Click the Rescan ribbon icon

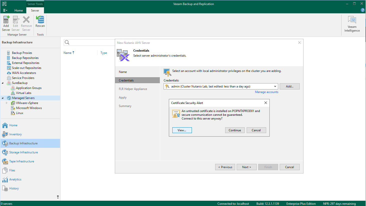coord(40,22)
